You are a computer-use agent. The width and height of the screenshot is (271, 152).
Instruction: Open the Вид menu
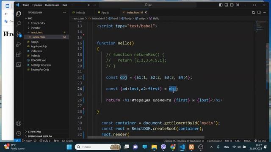point(65,5)
